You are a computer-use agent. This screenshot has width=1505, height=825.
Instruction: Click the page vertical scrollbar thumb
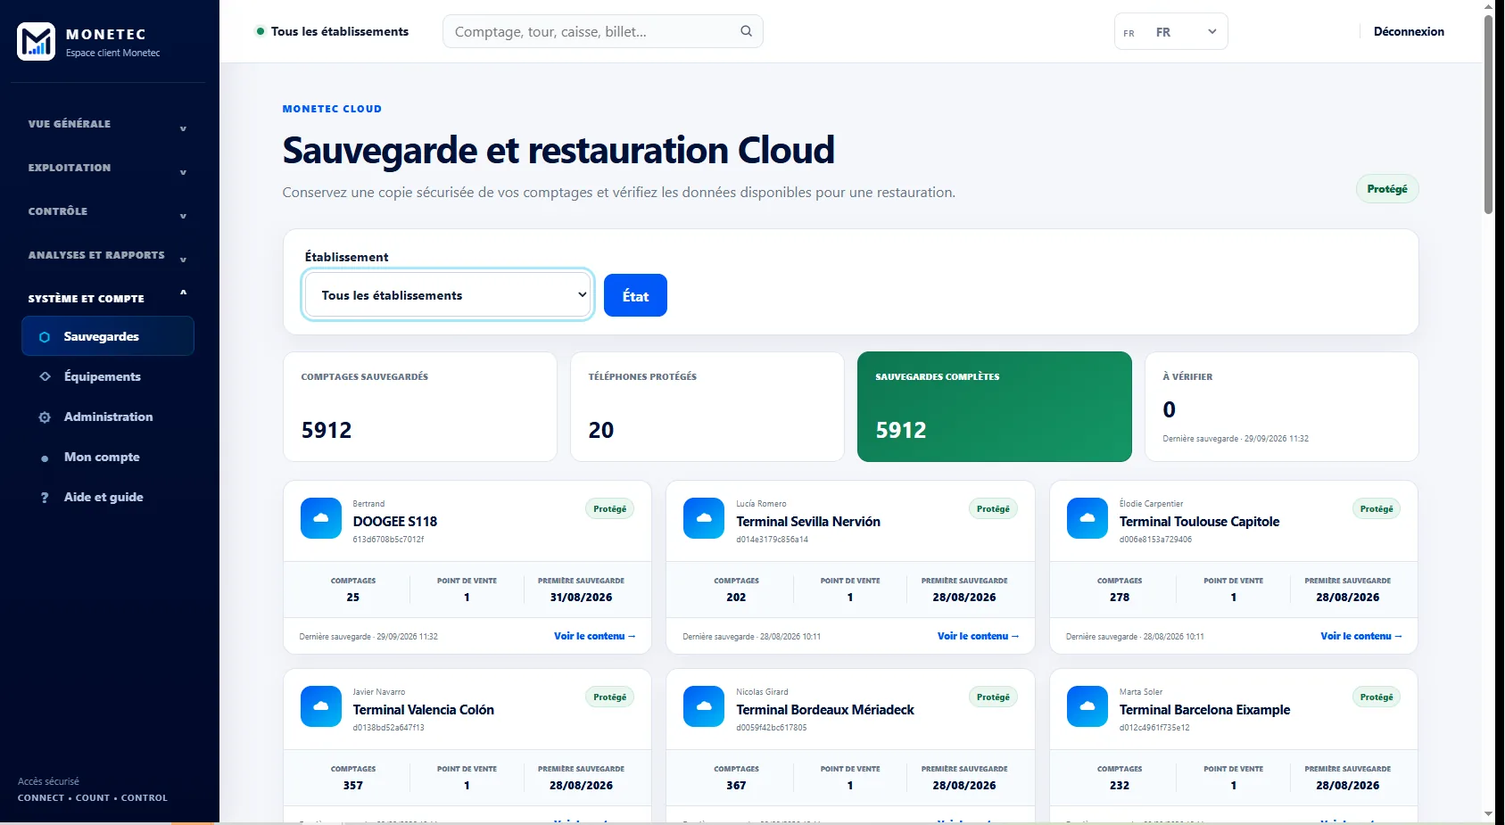point(1488,114)
